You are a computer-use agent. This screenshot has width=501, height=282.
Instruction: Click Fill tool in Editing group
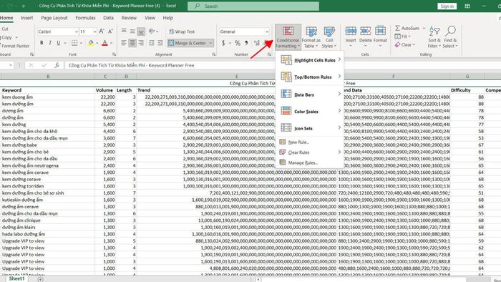click(402, 37)
